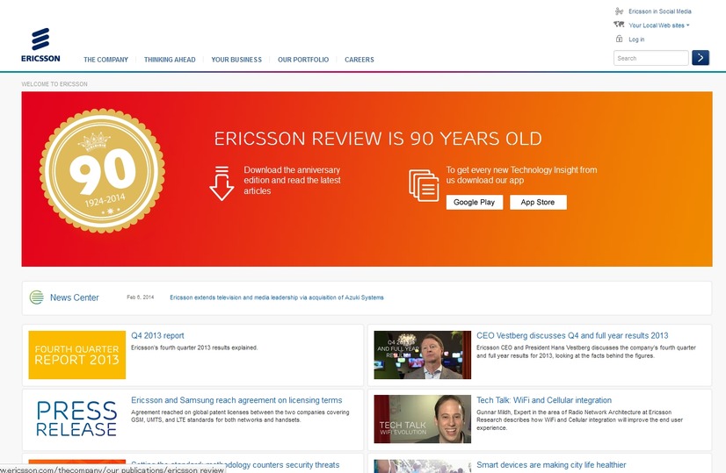This screenshot has height=473, width=726.
Task: Expand Your Local Web sites dropdown
Action: pos(659,25)
